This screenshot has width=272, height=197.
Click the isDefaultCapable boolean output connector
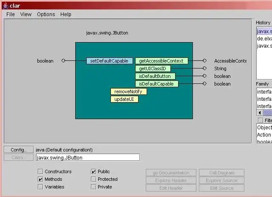tap(204, 83)
